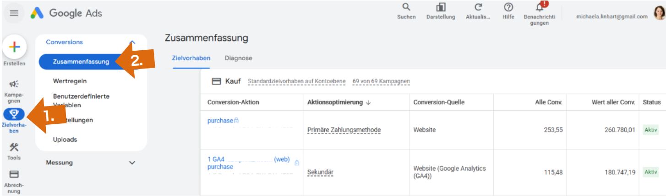Click the Sekundär optimization label
The width and height of the screenshot is (666, 196).
coord(320,172)
